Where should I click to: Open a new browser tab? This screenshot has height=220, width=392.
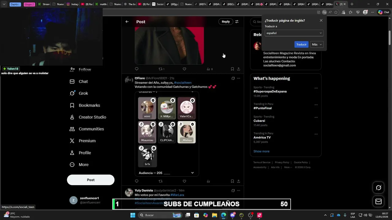tap(352, 4)
